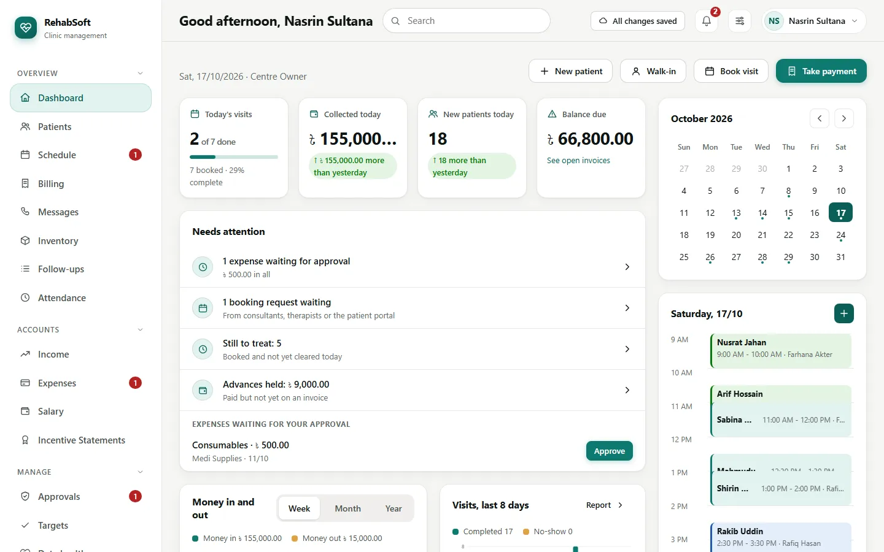884x552 pixels.
Task: Switch Money in and out to Month
Action: pos(347,508)
